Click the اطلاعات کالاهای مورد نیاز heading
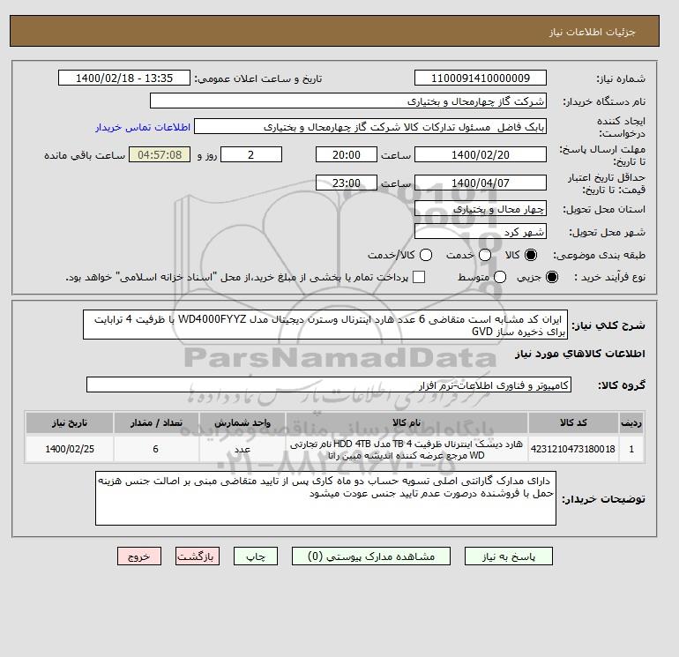The width and height of the screenshot is (679, 657). pos(580,354)
